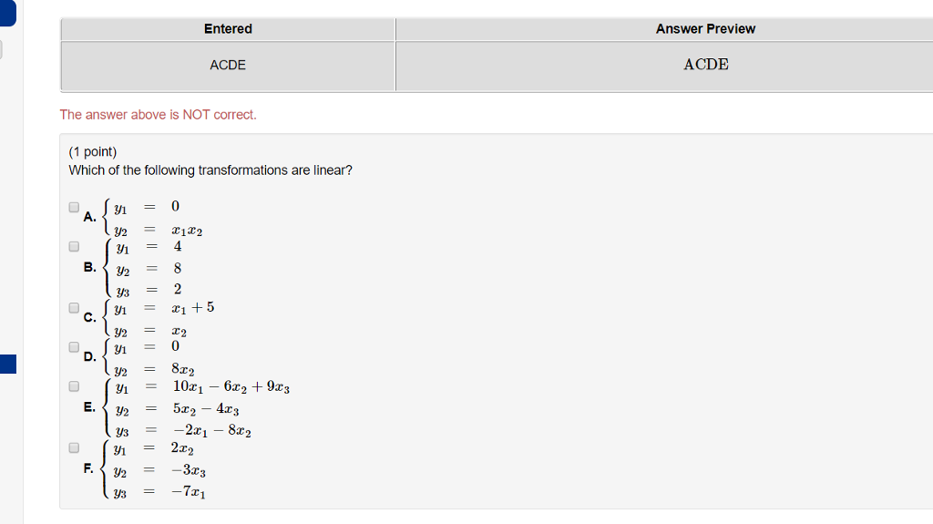
Task: Check the box for option A
Action: tap(74, 207)
